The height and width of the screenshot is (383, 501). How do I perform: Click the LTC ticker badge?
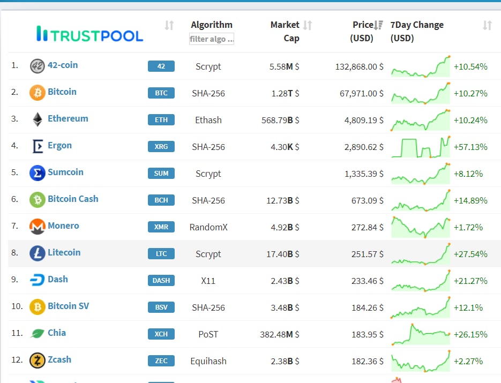(161, 254)
